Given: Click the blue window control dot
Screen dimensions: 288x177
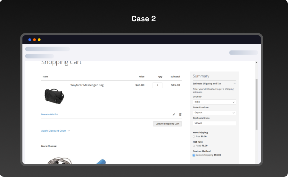Looking at the screenshot, I should pyautogui.click(x=30, y=40).
